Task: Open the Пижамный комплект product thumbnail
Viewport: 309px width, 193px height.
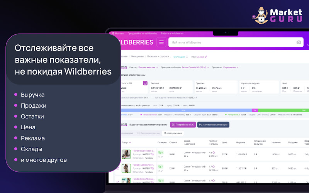Action: point(126,168)
